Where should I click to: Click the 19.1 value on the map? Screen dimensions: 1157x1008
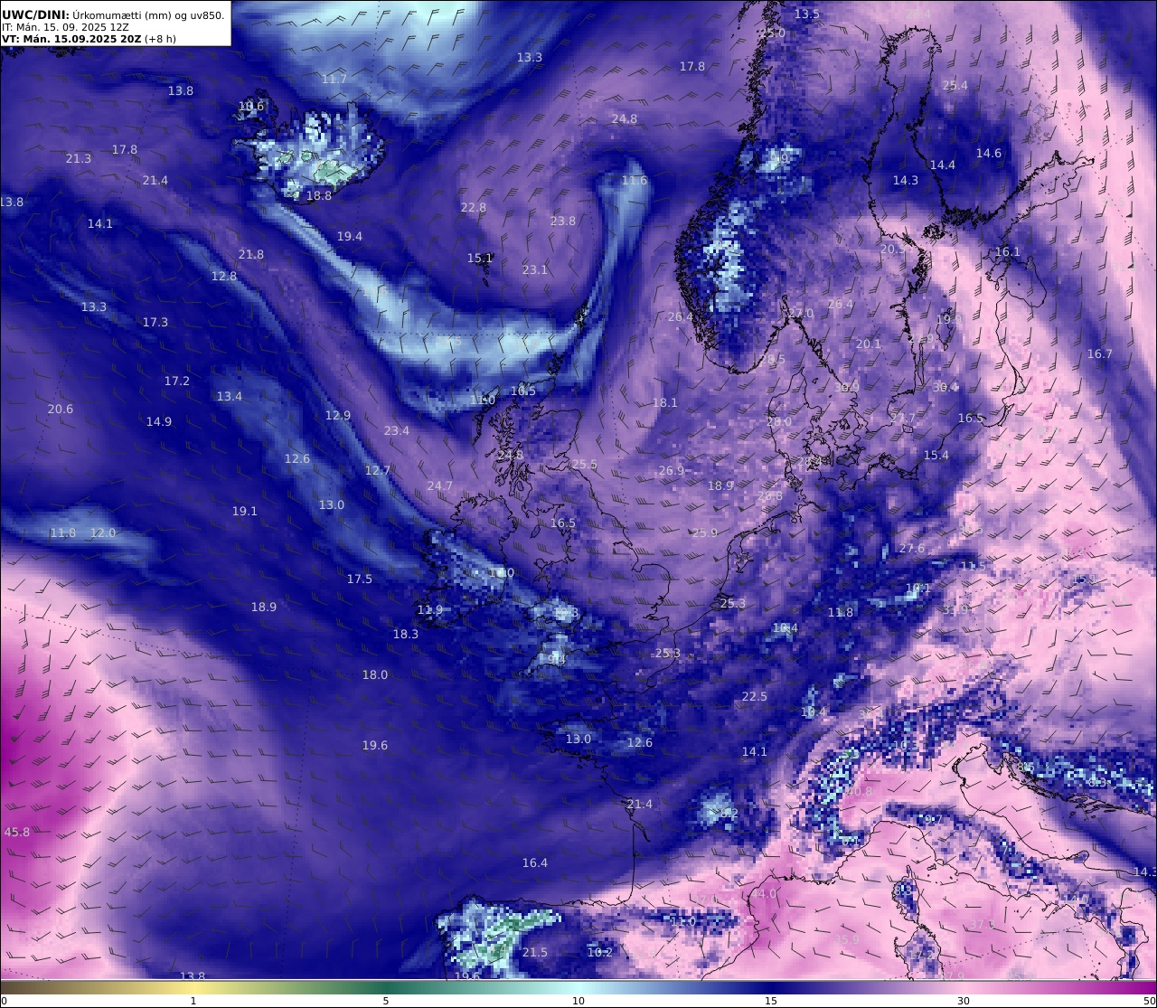[245, 512]
